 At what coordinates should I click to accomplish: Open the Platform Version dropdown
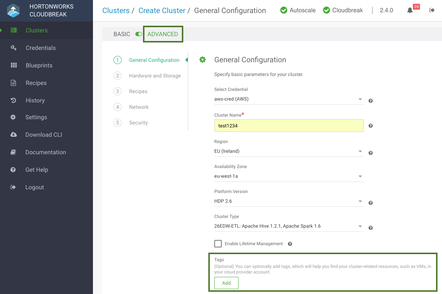click(289, 201)
